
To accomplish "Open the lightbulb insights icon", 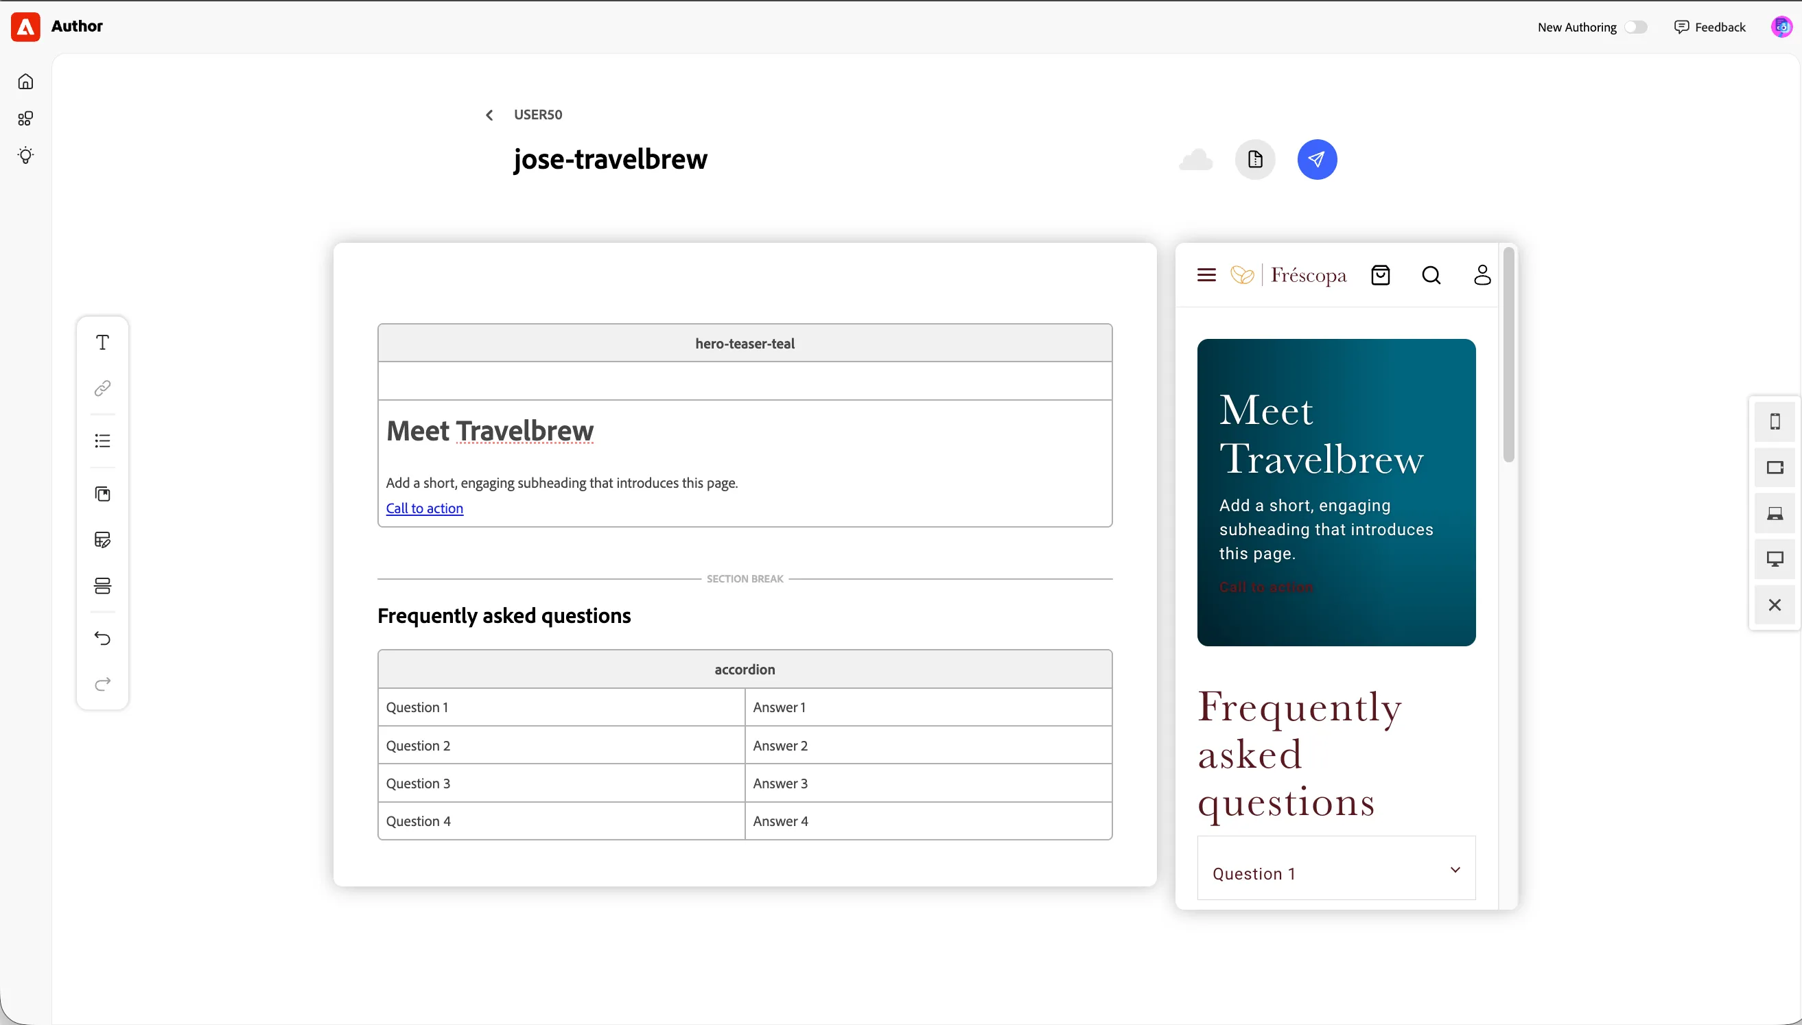I will (x=25, y=156).
